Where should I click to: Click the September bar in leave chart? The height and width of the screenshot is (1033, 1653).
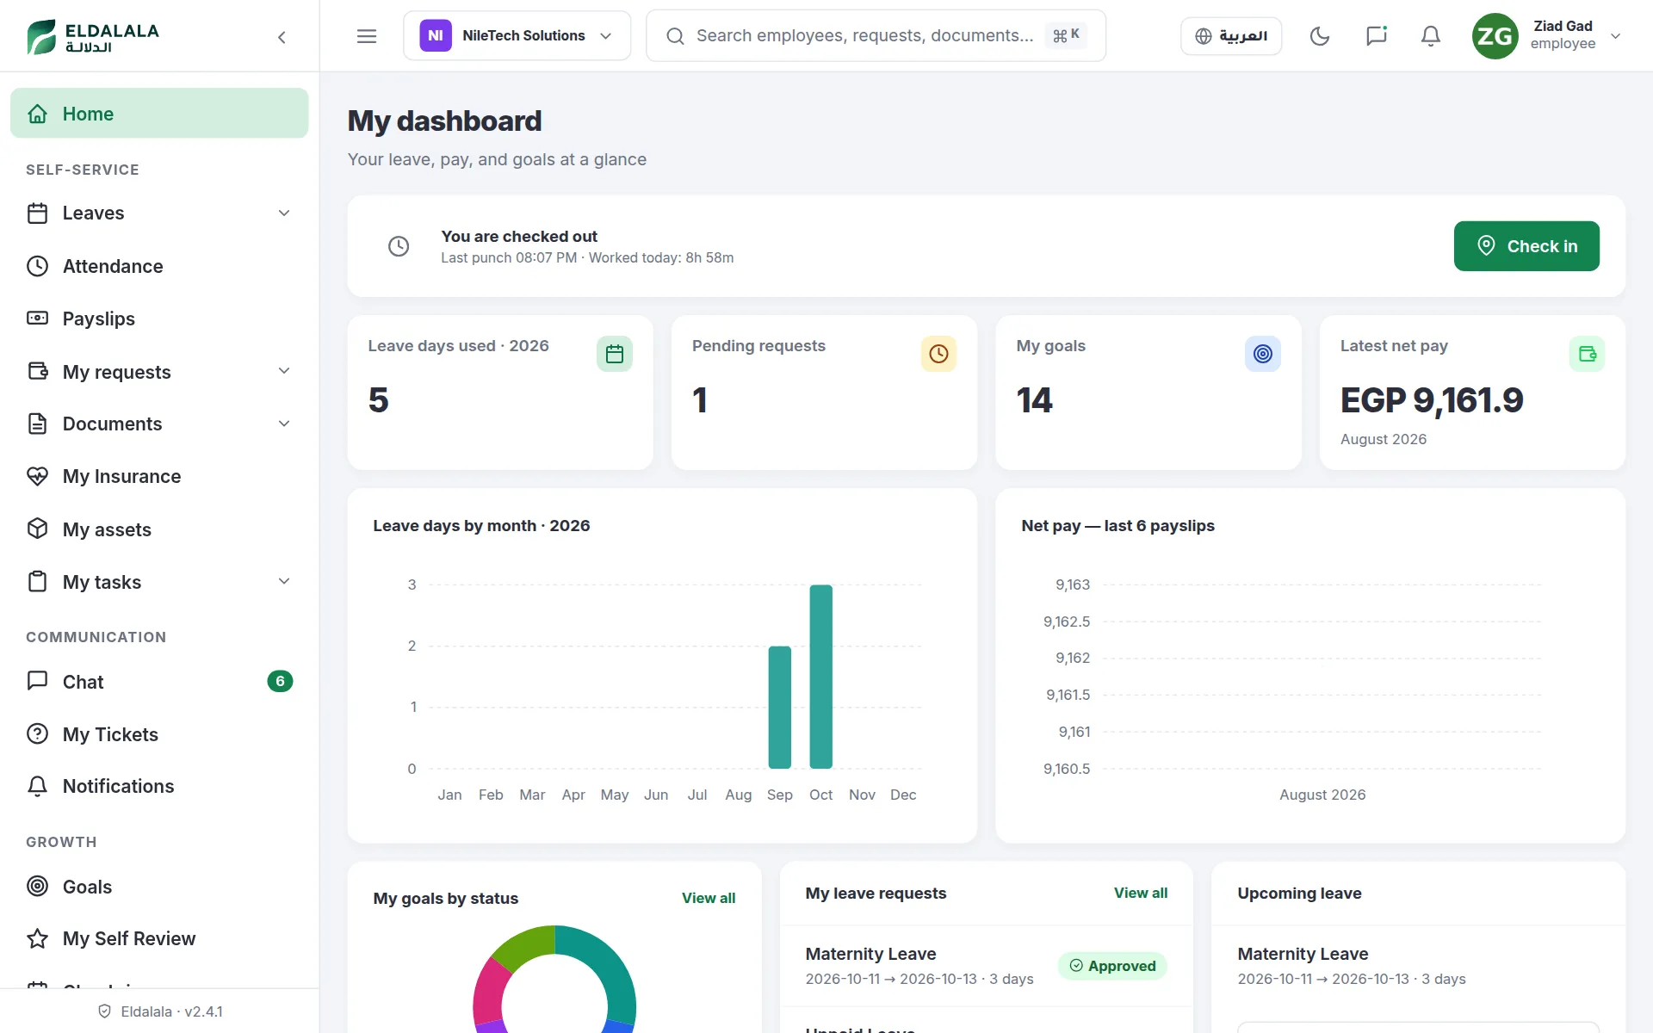780,708
